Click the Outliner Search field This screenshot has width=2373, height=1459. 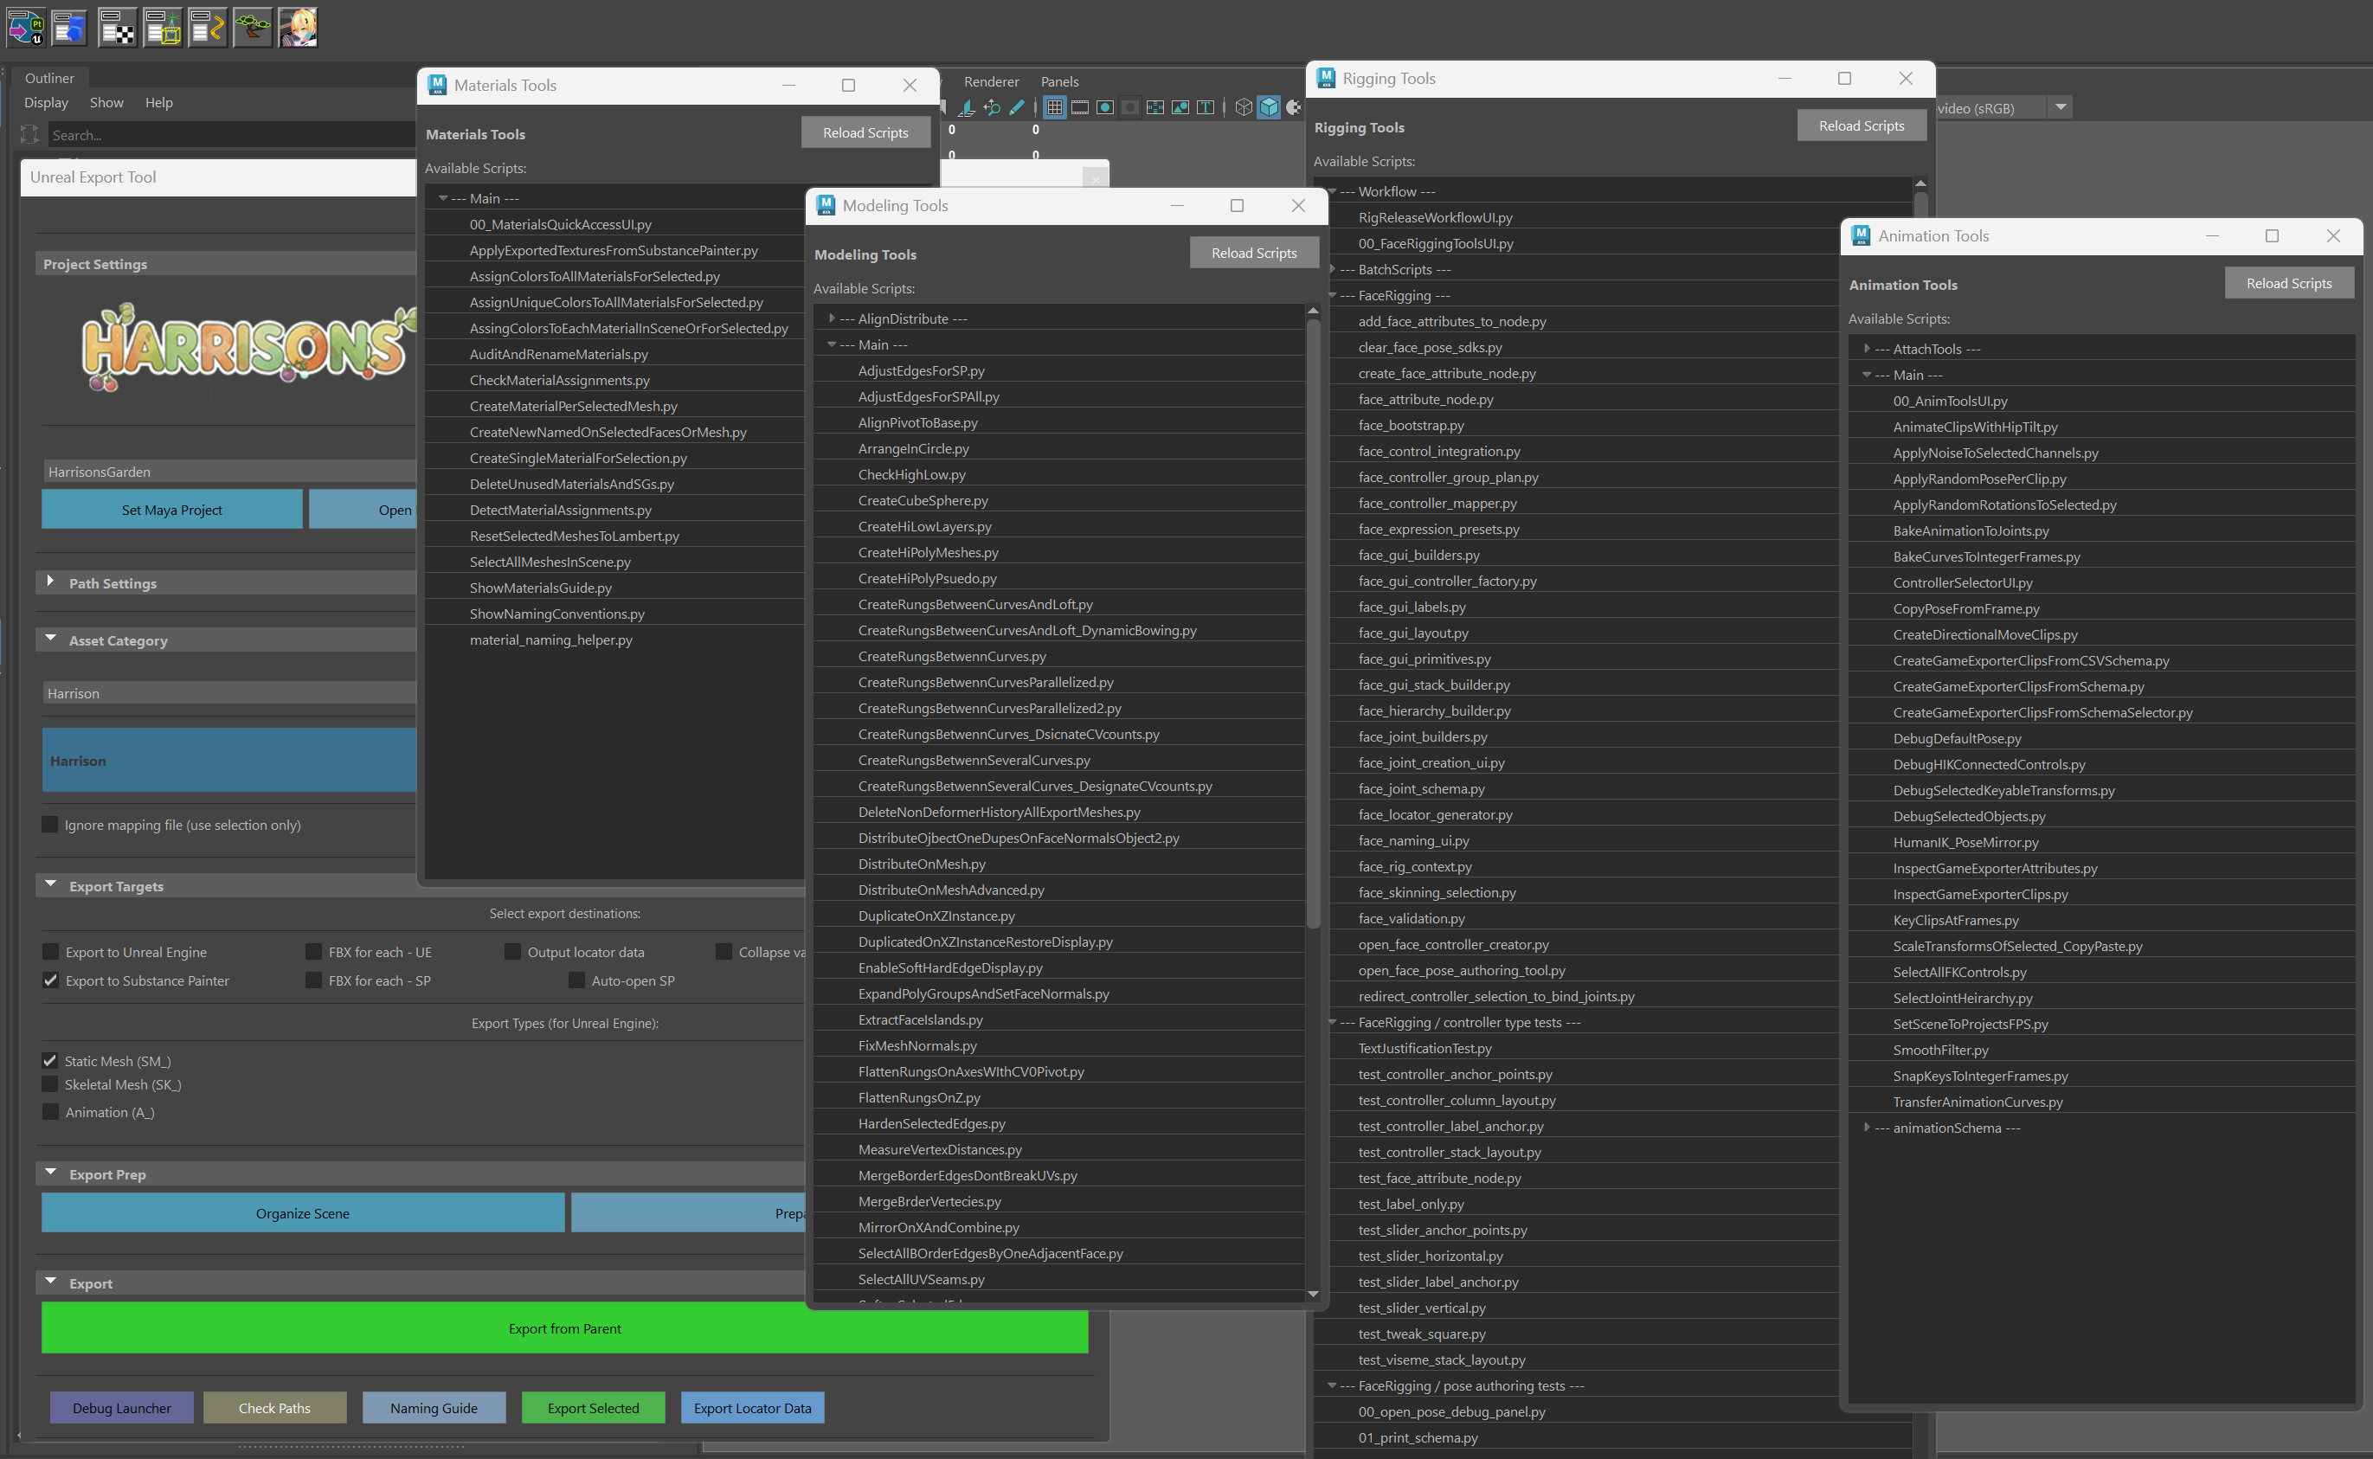click(x=232, y=135)
